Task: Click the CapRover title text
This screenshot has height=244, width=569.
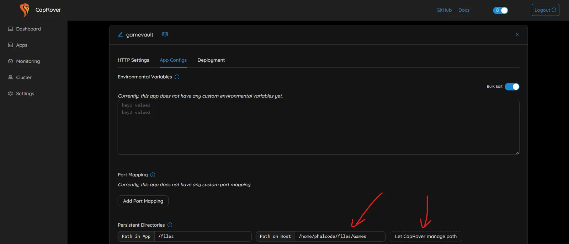Action: [48, 10]
